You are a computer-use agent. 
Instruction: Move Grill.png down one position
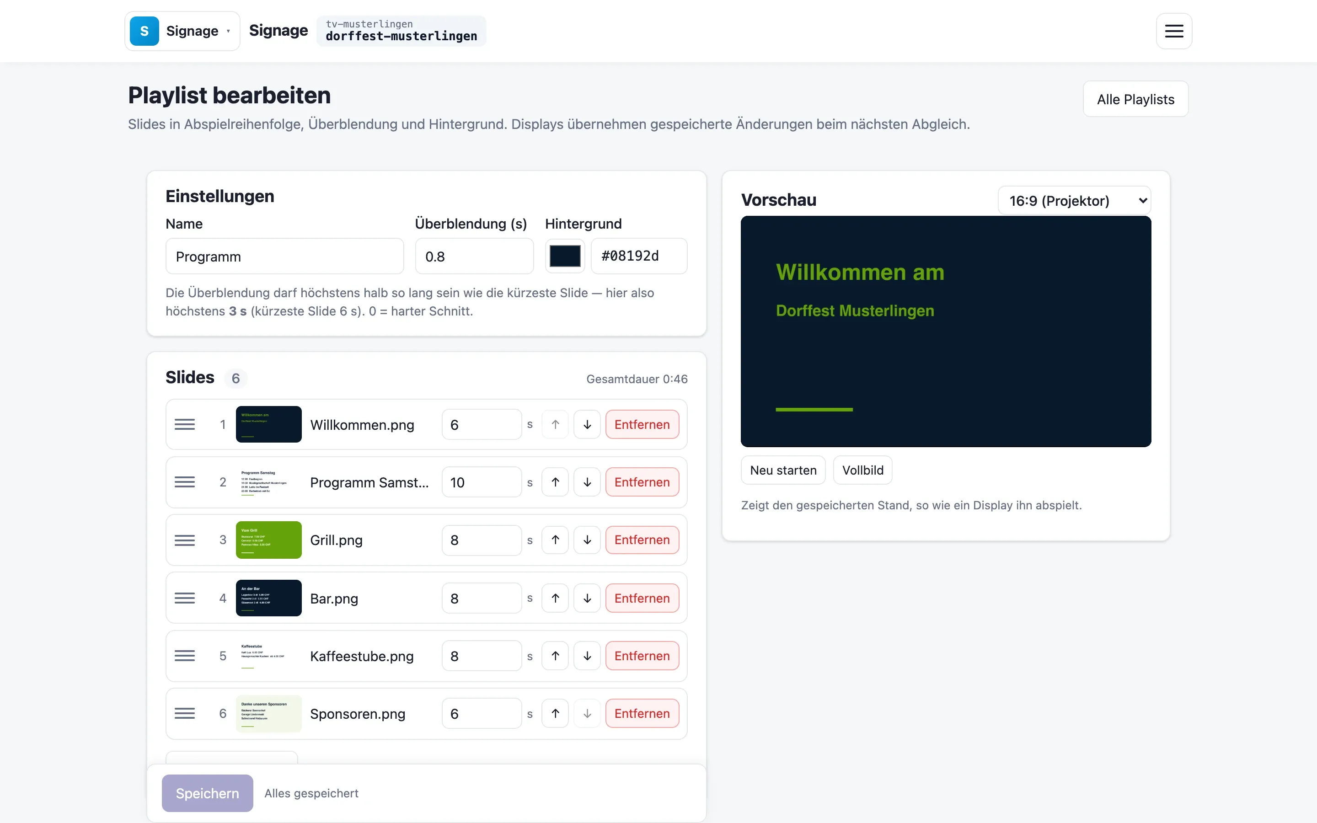[587, 540]
